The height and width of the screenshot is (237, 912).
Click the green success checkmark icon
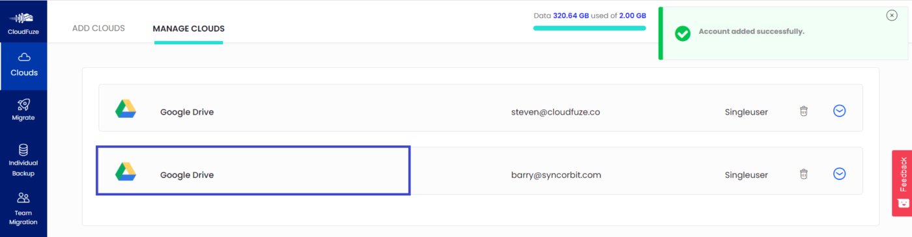pyautogui.click(x=683, y=33)
